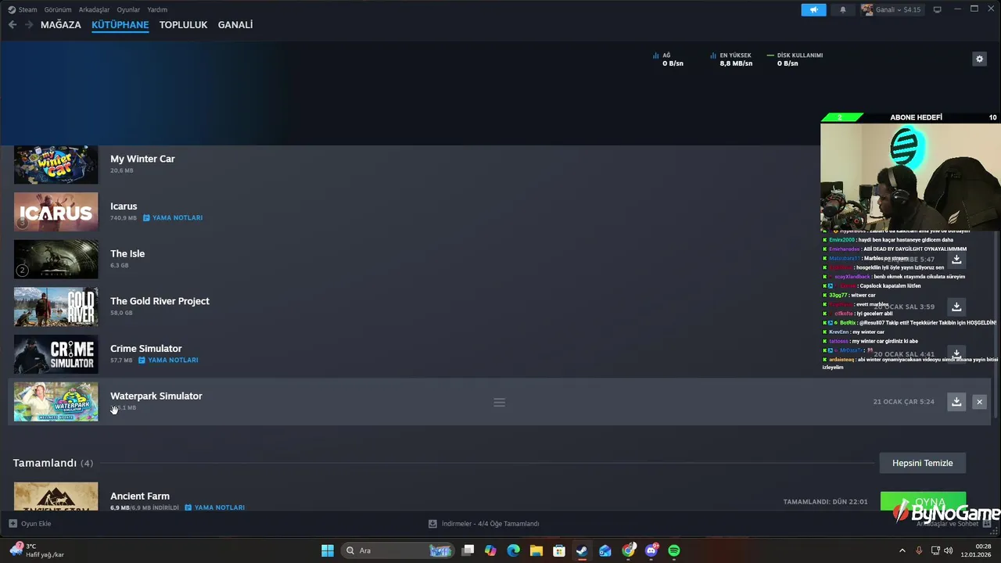Select the KÜTÜPHANE tab

(x=120, y=25)
